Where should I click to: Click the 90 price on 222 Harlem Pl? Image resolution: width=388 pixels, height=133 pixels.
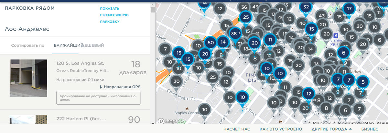coord(134,120)
